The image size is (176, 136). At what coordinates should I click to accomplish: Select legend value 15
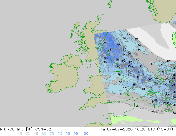(x=20, y=134)
